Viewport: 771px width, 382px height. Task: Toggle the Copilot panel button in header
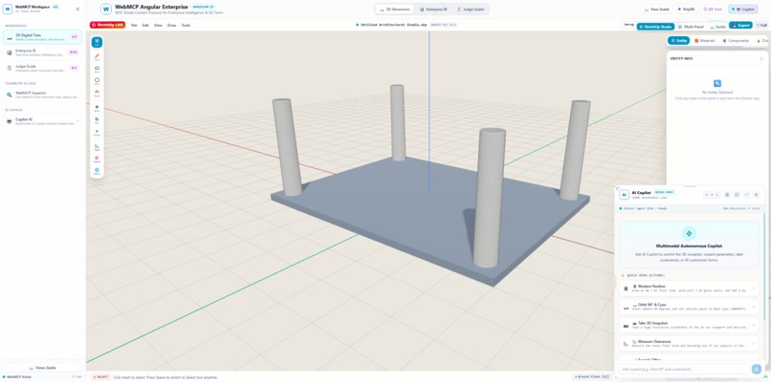click(x=742, y=10)
